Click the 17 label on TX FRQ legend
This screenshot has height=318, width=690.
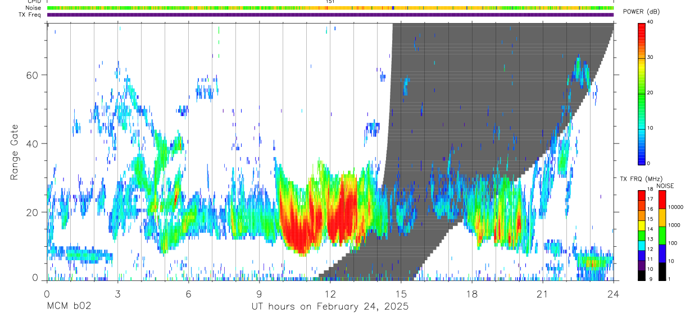click(650, 199)
